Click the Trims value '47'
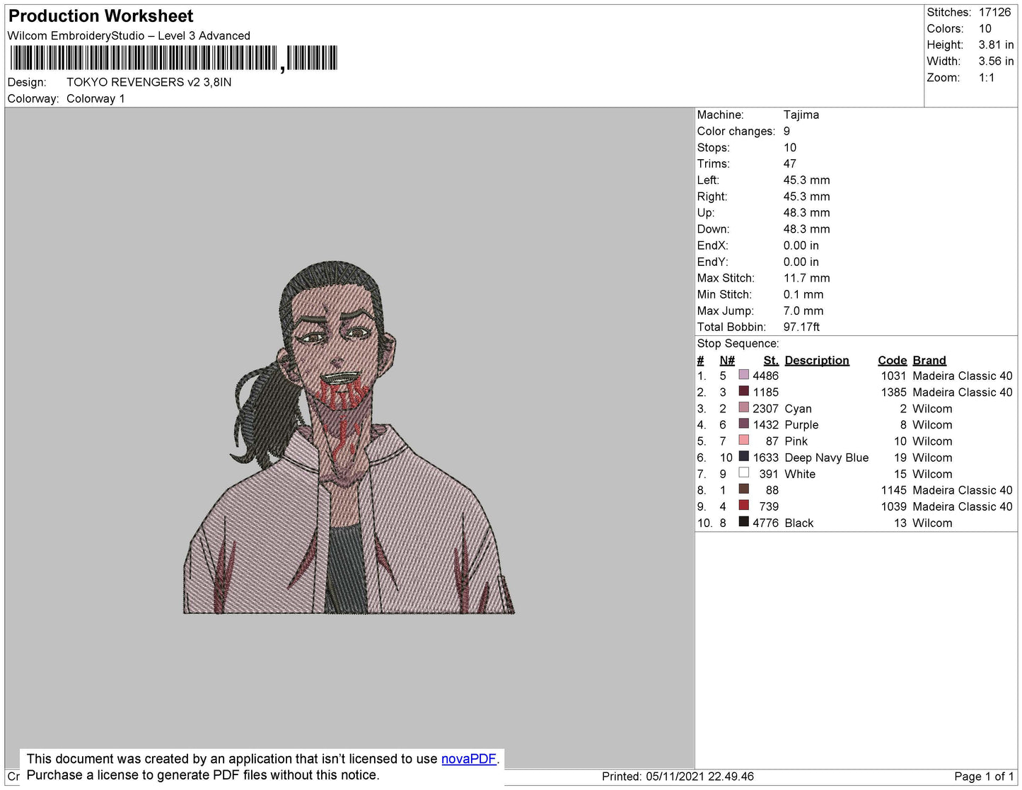This screenshot has width=1022, height=790. pyautogui.click(x=790, y=163)
